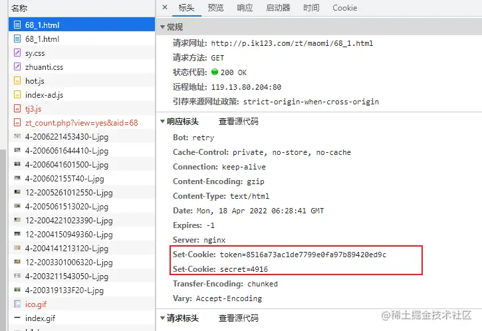Screen dimensions: 482x331
Task: Click the Content-Encoding gzip header
Action: 219,181
